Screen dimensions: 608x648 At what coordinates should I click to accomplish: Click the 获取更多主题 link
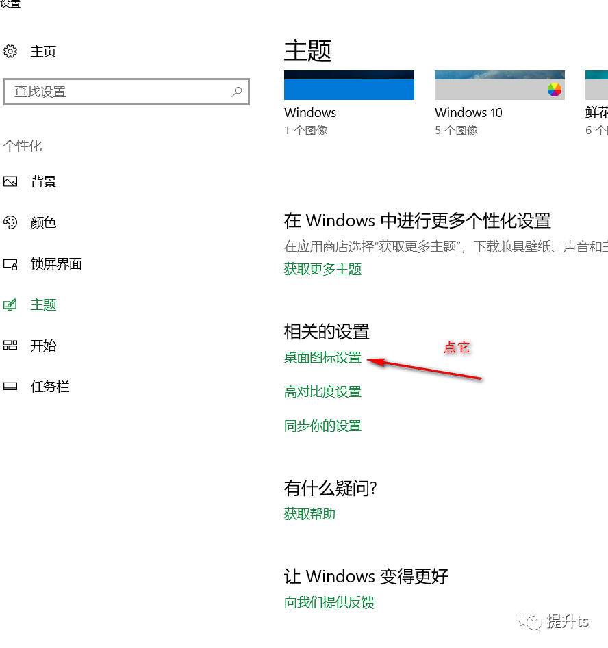(x=322, y=269)
